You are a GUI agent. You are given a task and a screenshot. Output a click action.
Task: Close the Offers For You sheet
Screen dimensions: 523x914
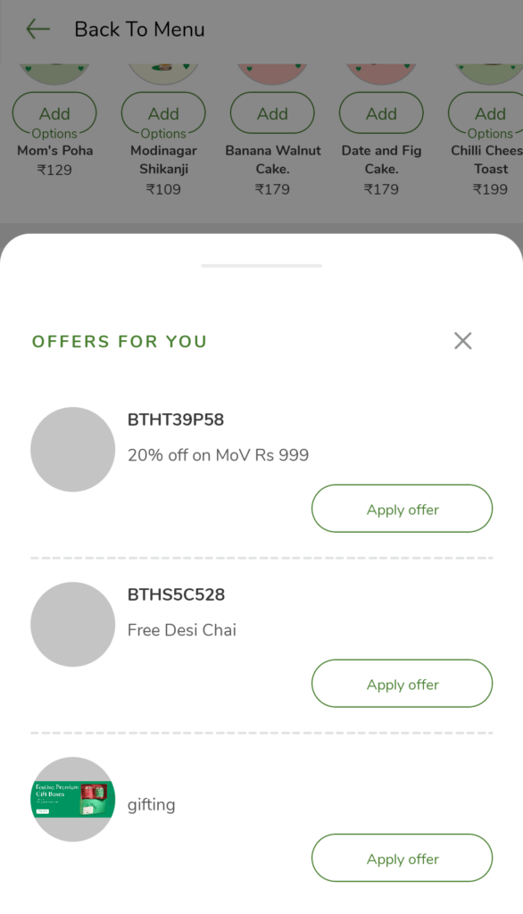463,340
